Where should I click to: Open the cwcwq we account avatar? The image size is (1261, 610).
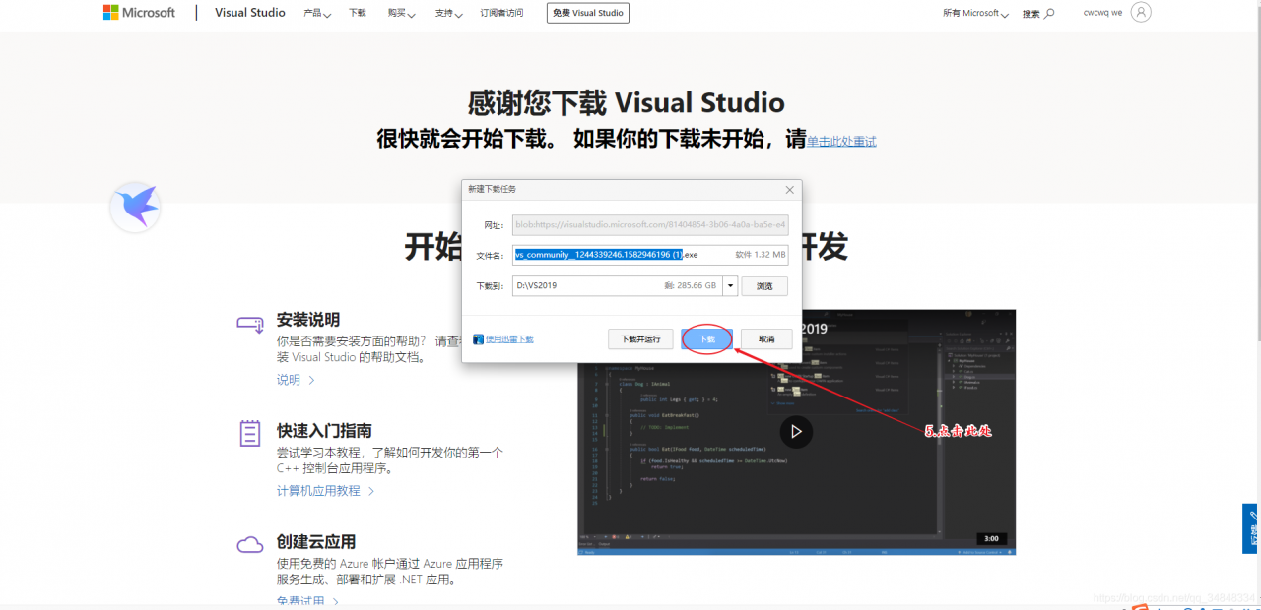point(1141,13)
